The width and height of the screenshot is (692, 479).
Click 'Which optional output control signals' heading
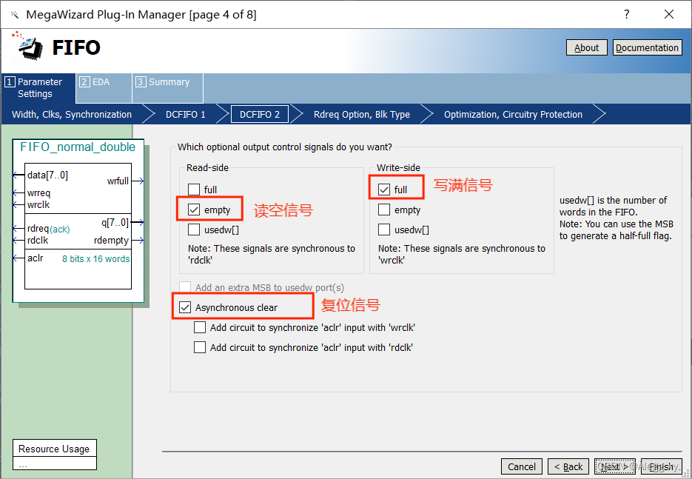(285, 147)
